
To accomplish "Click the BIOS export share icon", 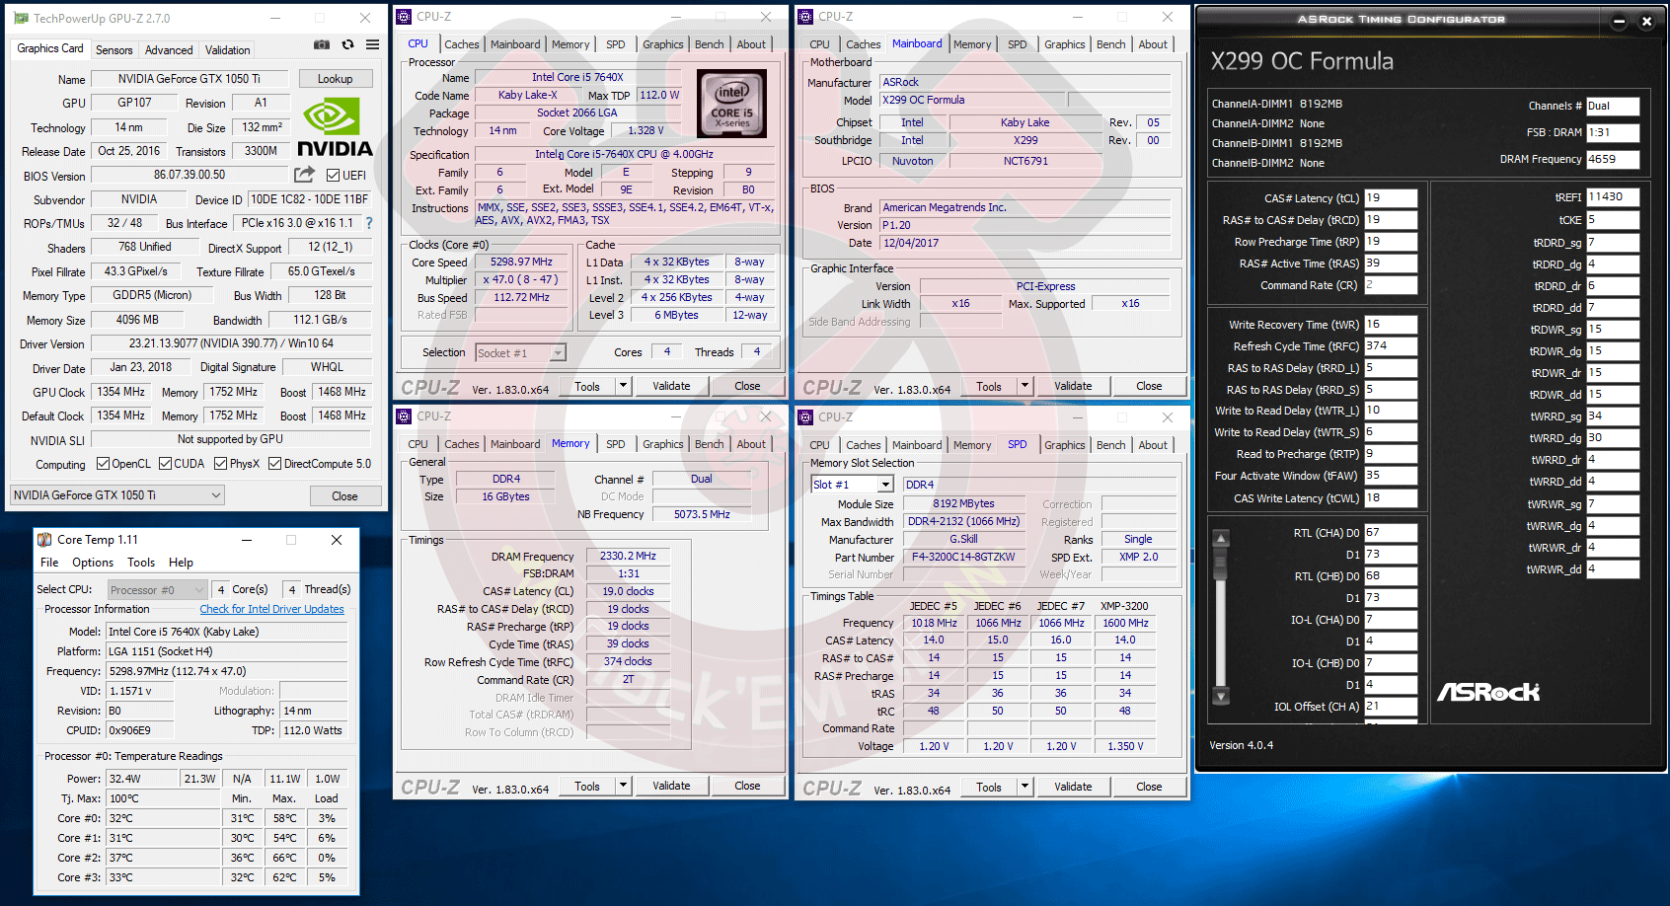I will [304, 175].
